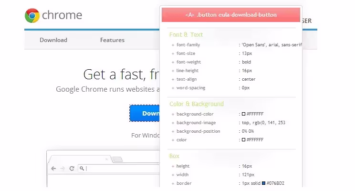Click the Font & Text section heading
Screen dimensions: 355x191
[186, 35]
